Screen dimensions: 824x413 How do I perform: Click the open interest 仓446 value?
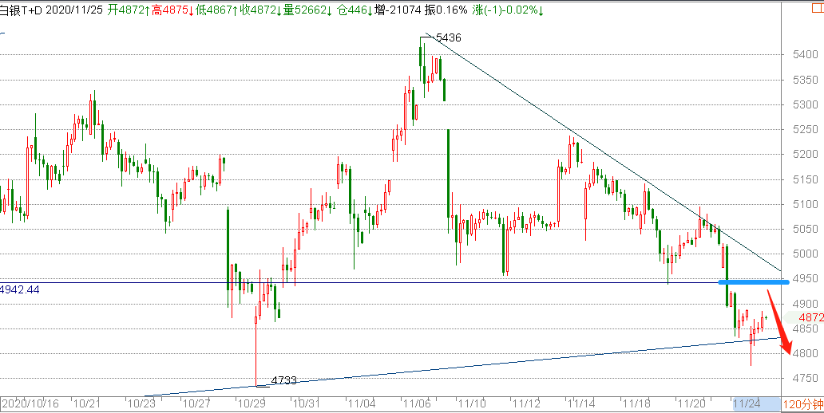[355, 10]
